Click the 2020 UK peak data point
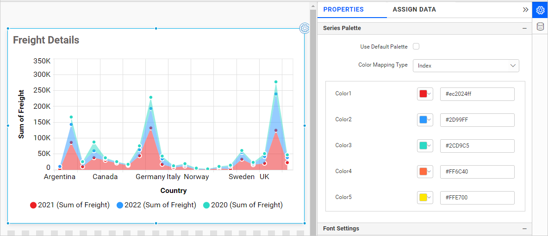 click(276, 82)
